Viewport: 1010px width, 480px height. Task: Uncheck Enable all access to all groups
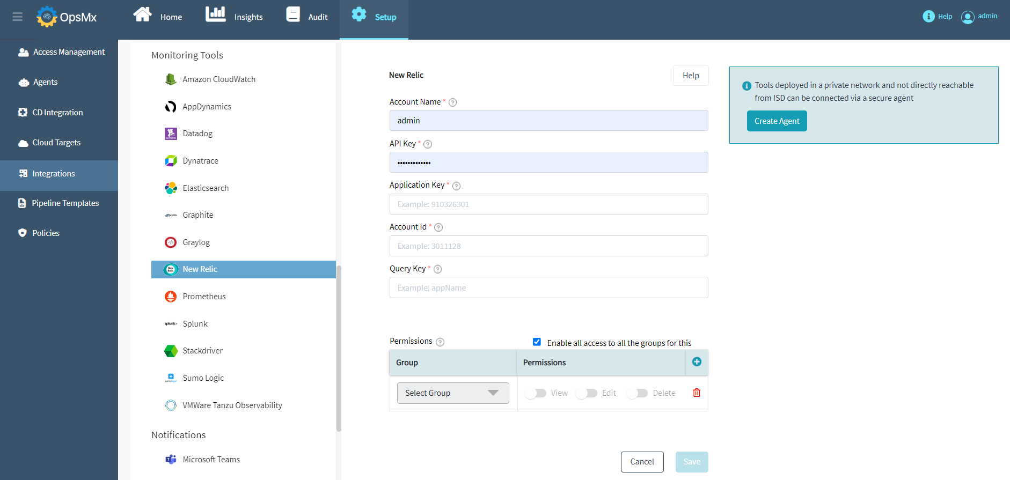click(537, 342)
